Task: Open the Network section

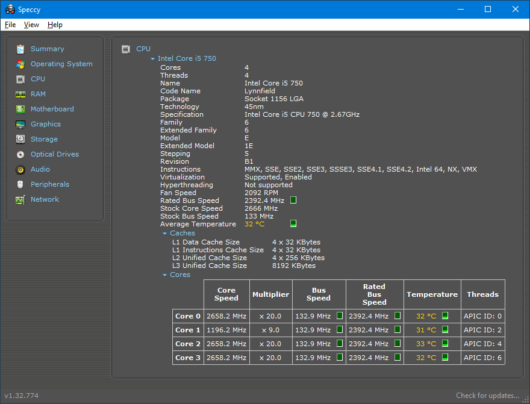Action: coord(45,199)
